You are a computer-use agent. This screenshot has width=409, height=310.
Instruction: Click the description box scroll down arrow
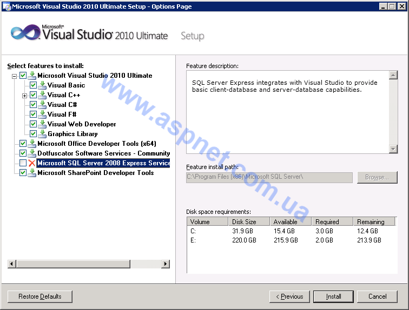[x=393, y=149]
